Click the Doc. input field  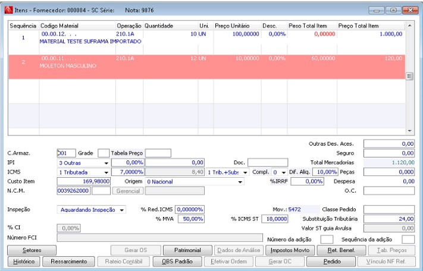pos(268,162)
